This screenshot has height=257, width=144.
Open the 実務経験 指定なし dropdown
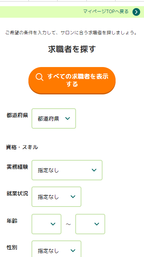[x=67, y=170]
